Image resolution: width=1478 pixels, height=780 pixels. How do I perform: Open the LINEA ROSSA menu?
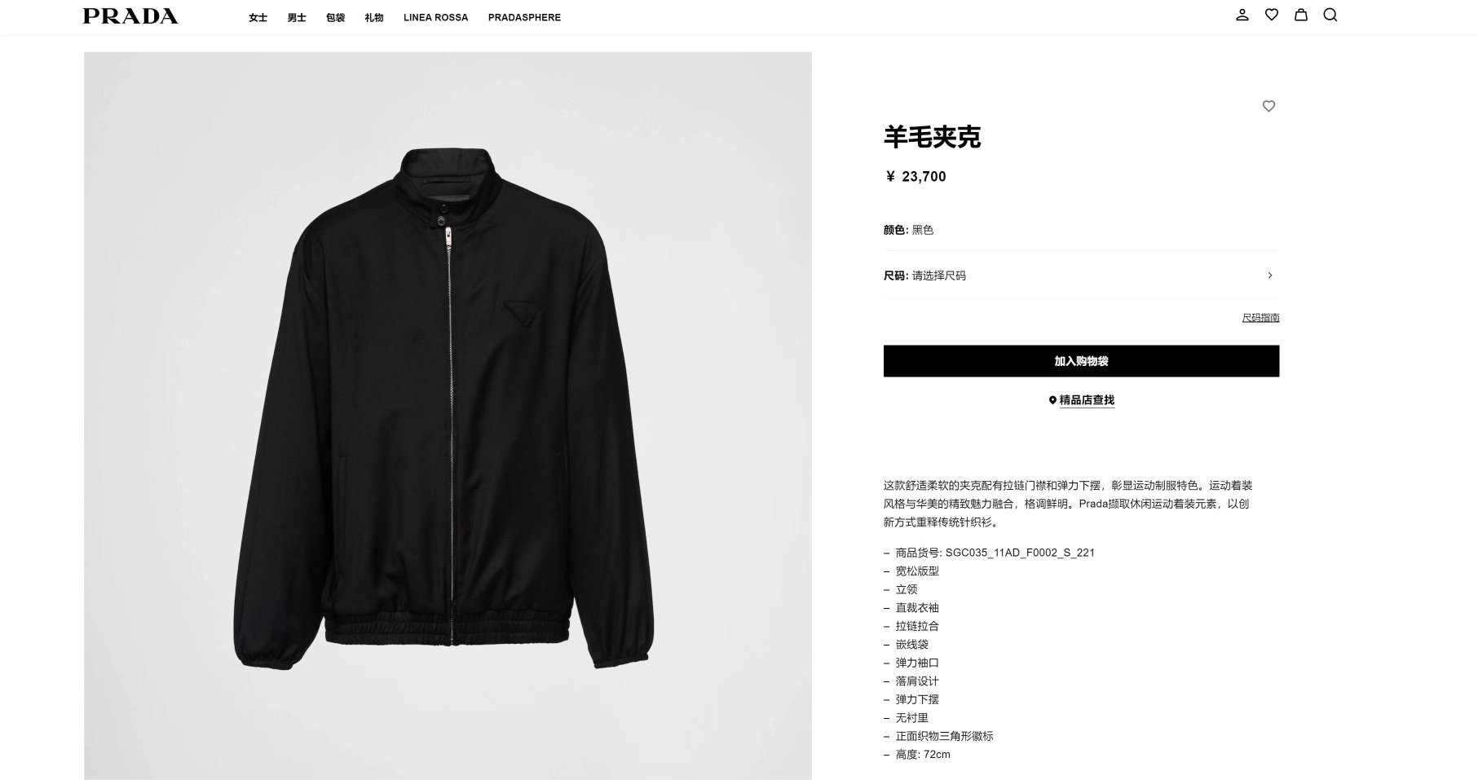[435, 17]
